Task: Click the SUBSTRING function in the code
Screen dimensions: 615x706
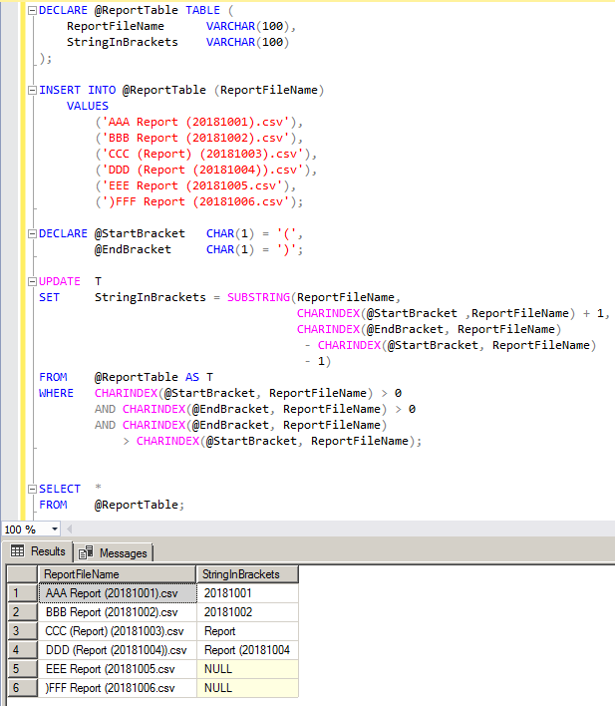Action: point(259,297)
